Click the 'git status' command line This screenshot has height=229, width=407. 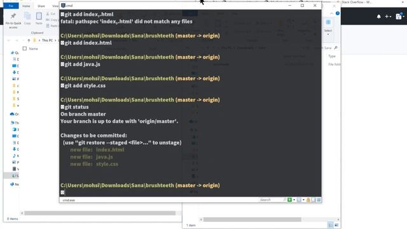[74, 107]
